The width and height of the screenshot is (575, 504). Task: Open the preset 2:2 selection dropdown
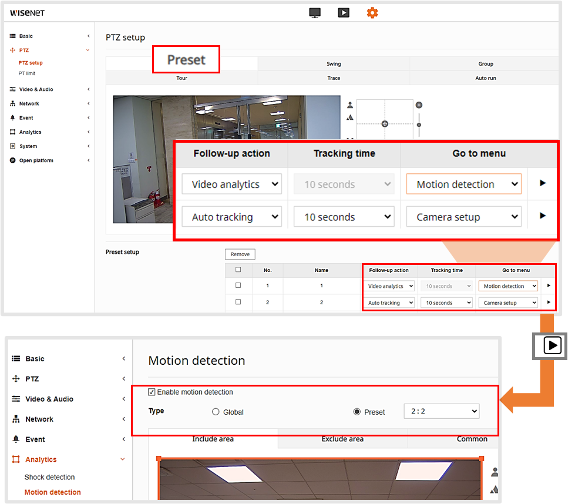click(441, 411)
